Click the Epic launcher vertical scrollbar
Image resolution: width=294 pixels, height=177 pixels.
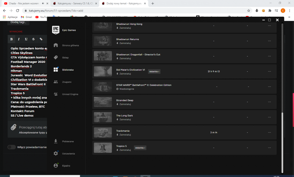coord(282,143)
